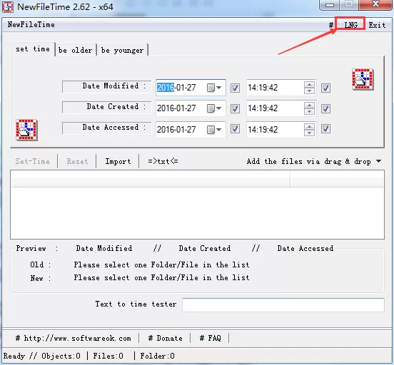Decrease the Date Accessed time with down arrow
This screenshot has width=394, height=365.
click(309, 133)
